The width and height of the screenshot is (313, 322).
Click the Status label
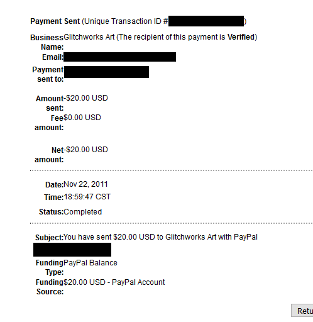[x=51, y=212]
